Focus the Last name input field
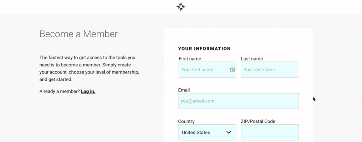This screenshot has width=362, height=142. pyautogui.click(x=269, y=70)
